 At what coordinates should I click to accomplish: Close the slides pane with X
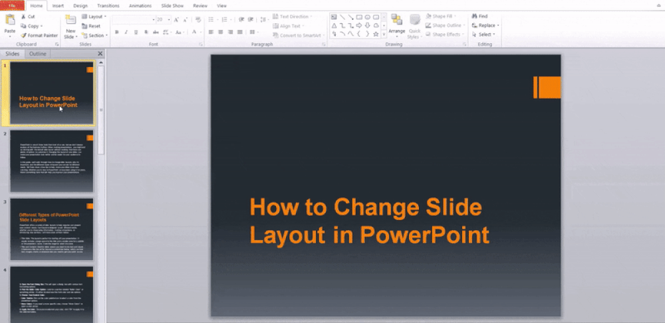[x=100, y=54]
